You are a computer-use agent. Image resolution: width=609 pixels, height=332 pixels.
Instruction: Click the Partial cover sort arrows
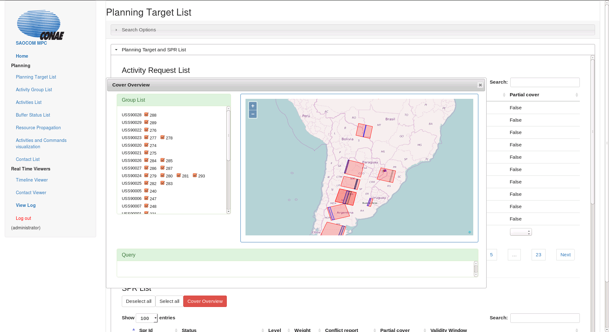[x=576, y=95]
